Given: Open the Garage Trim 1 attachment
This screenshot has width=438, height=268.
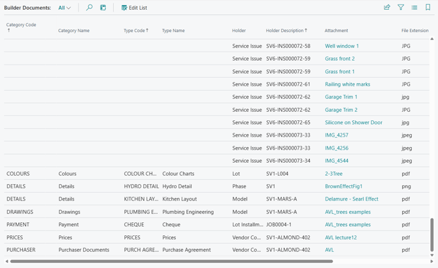Looking at the screenshot, I should tap(341, 97).
